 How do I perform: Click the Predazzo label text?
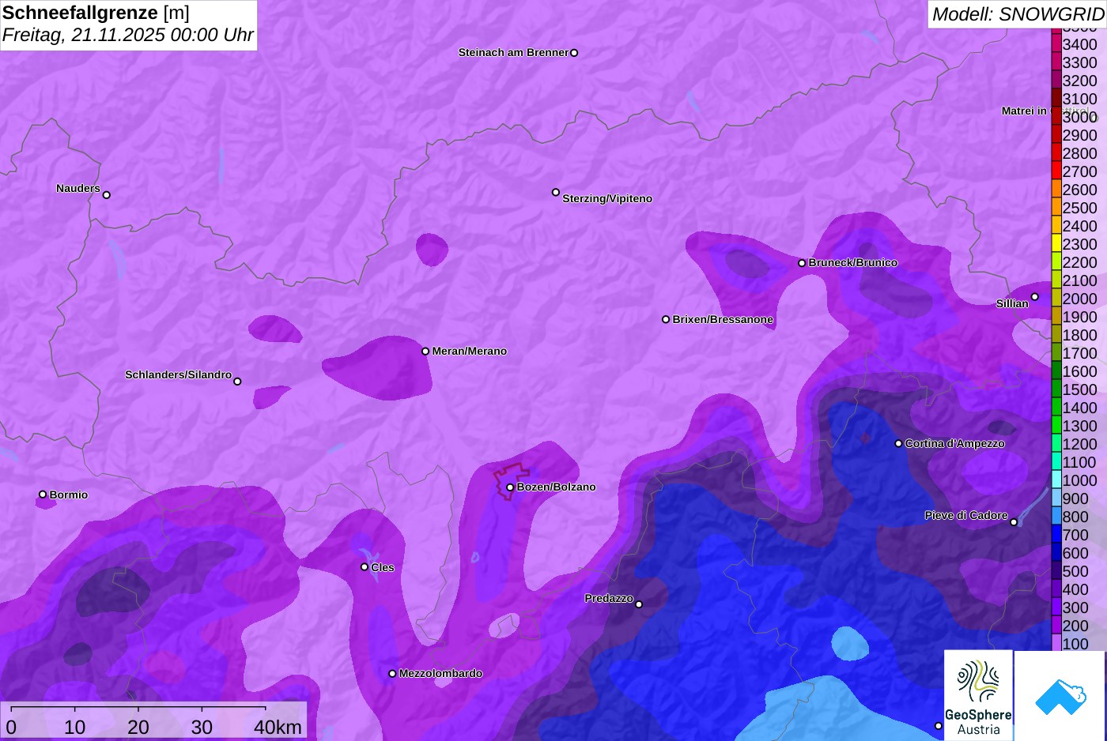click(x=609, y=599)
